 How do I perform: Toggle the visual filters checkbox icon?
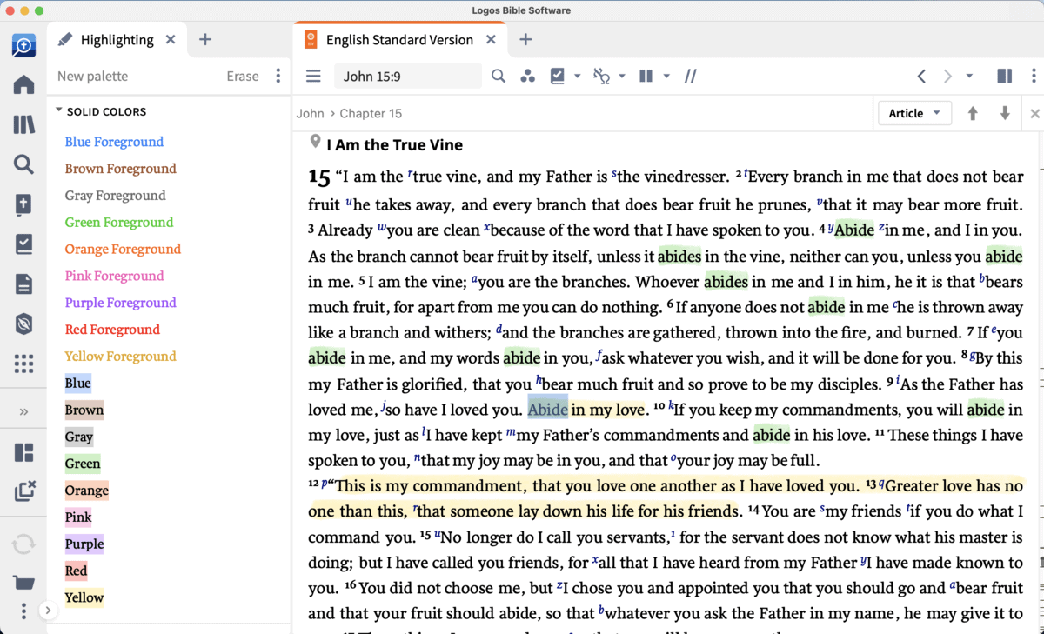pyautogui.click(x=558, y=77)
